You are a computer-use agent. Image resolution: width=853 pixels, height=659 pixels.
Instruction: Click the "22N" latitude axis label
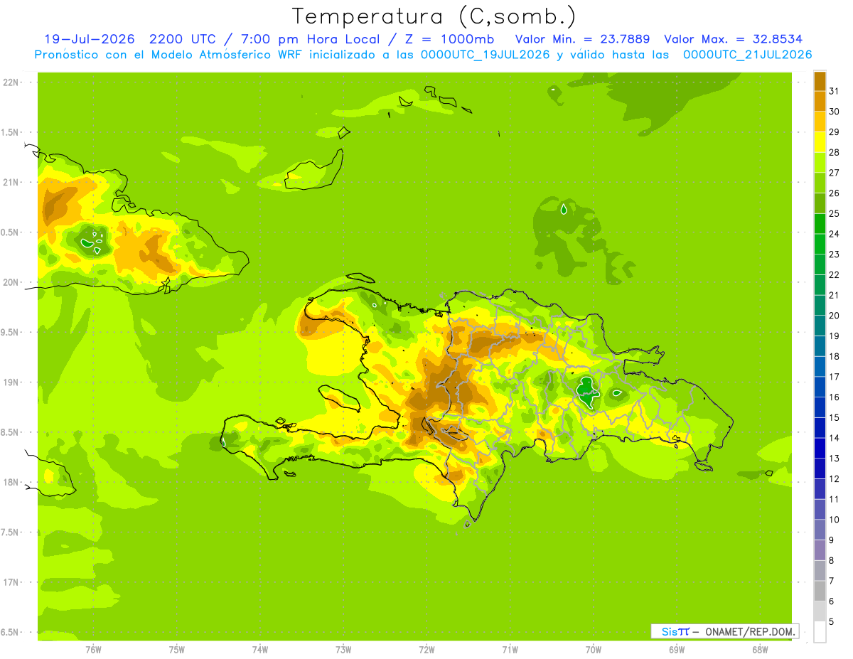tap(11, 82)
